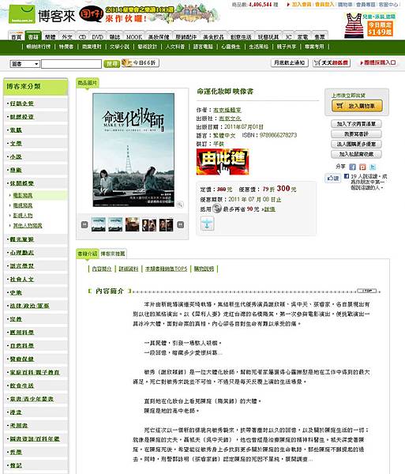Open 影視人物 sidebar subcategory
The width and height of the screenshot is (405, 474).
click(x=23, y=215)
